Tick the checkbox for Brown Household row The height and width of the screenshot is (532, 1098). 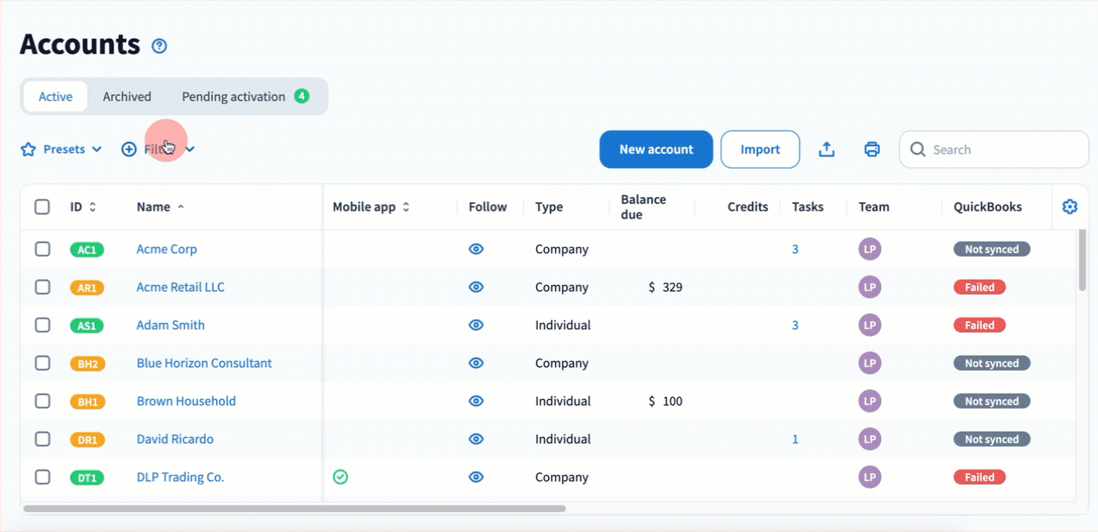point(42,402)
